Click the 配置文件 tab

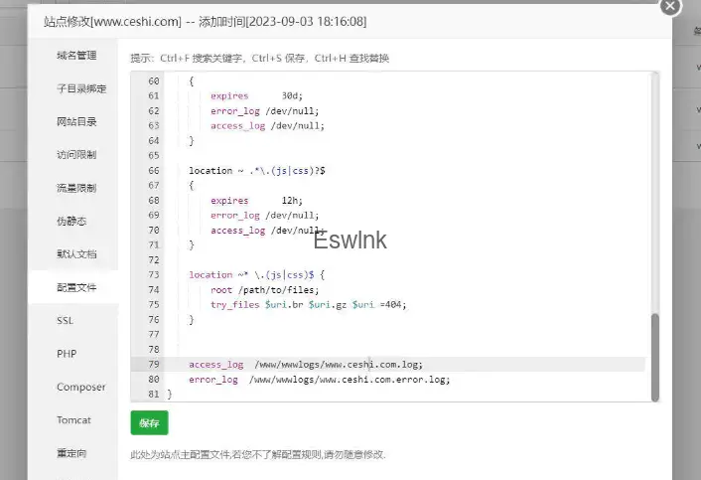pos(76,287)
